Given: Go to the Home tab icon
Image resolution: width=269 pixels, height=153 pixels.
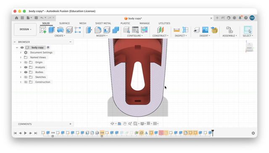Looking at the screenshot, I should tap(16, 18).
